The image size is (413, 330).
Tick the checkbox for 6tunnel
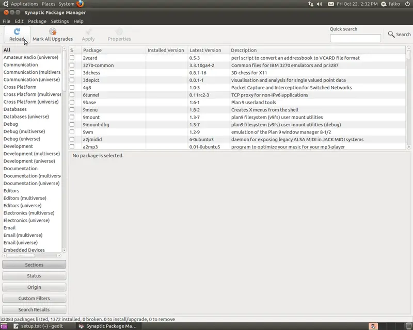(x=72, y=95)
